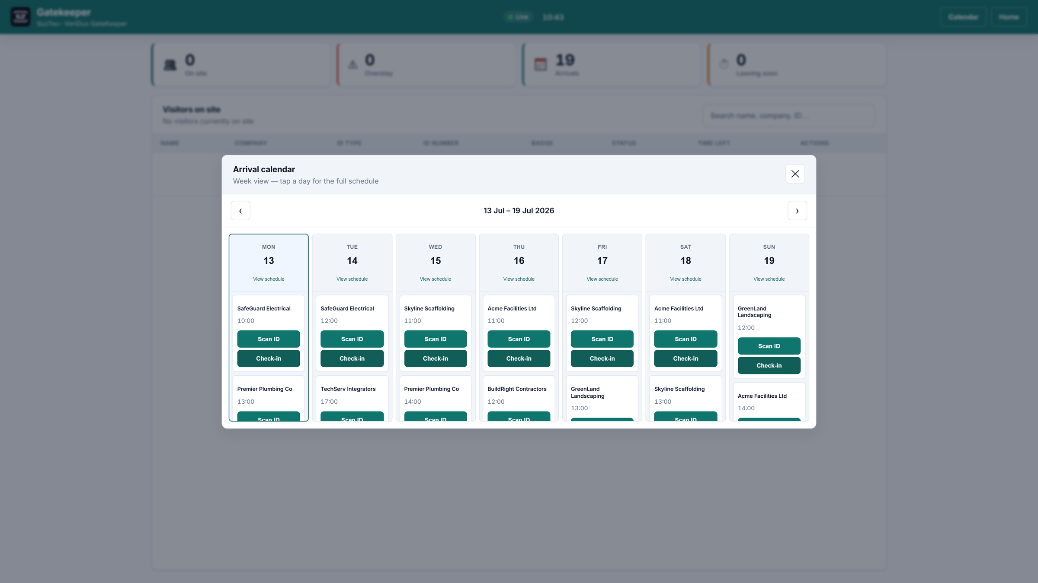The height and width of the screenshot is (583, 1038).
Task: Click the Overstay warning icon
Action: point(353,65)
